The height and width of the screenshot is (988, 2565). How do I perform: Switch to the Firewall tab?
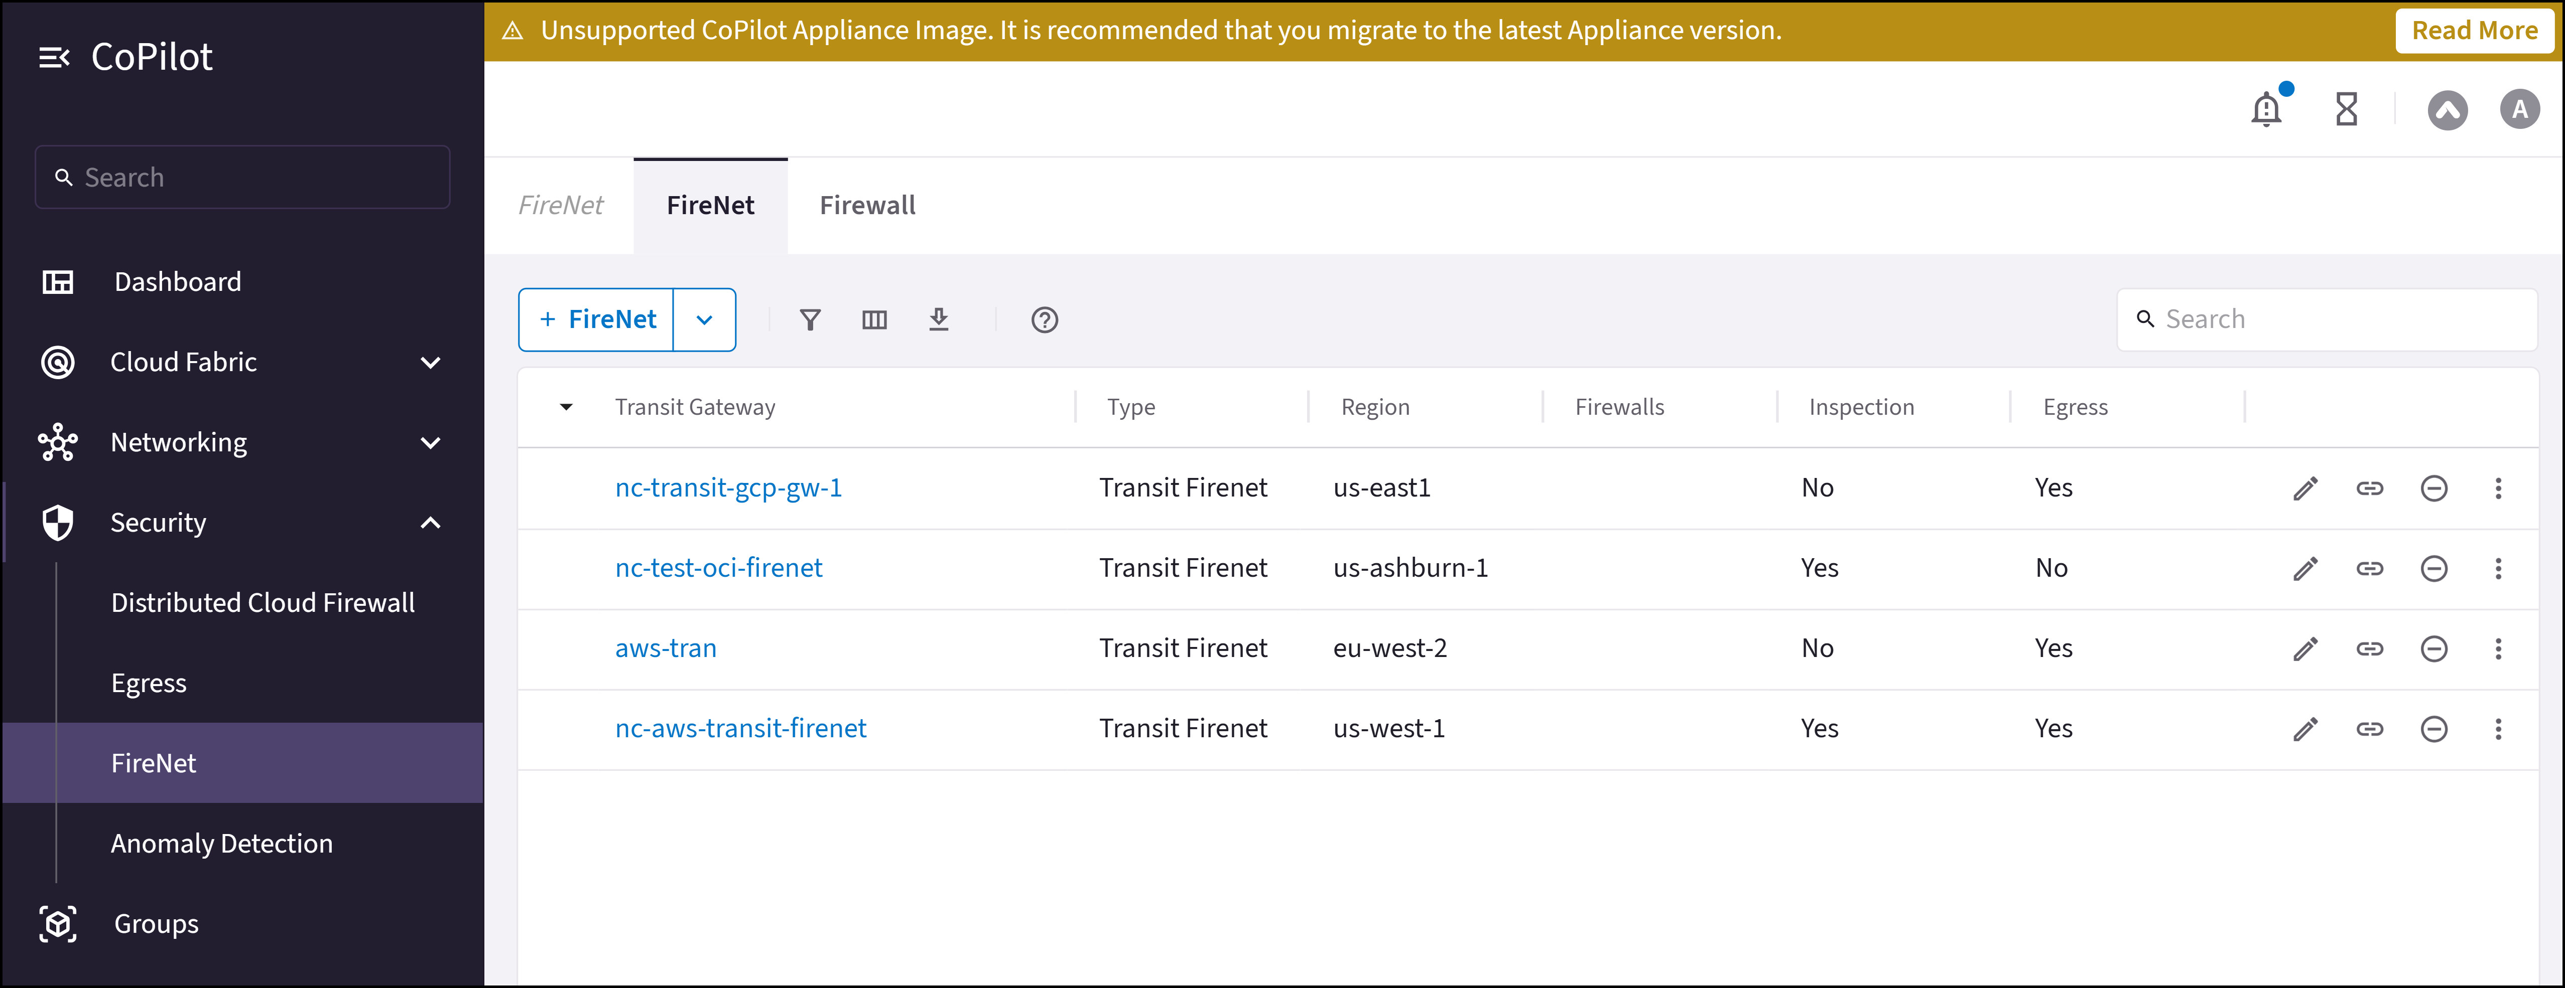[867, 205]
